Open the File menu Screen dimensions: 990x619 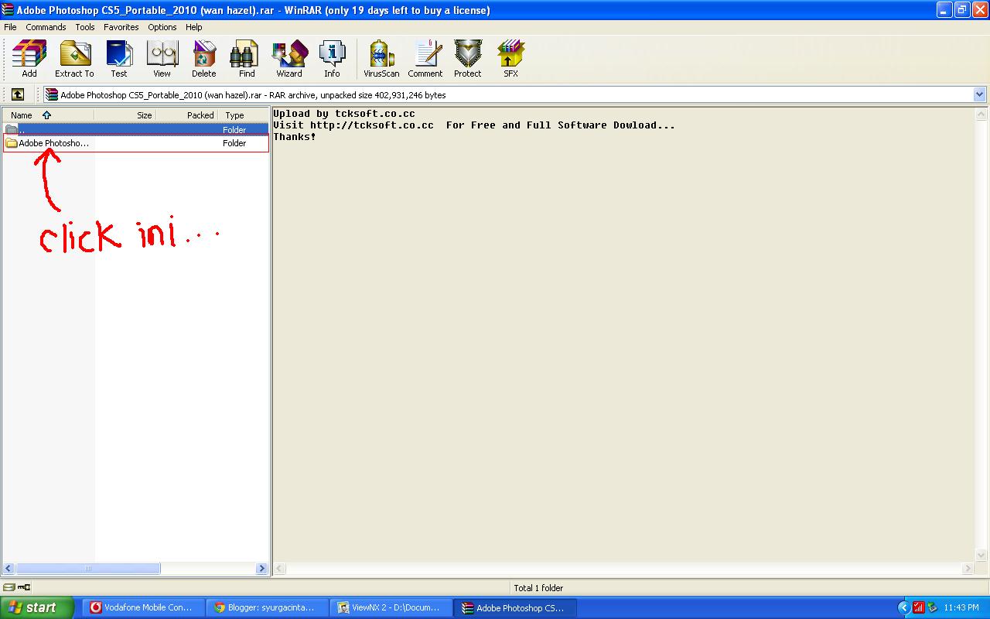click(11, 27)
